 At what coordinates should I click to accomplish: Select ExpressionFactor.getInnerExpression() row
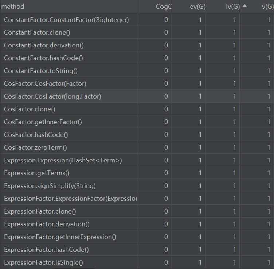coord(60,237)
